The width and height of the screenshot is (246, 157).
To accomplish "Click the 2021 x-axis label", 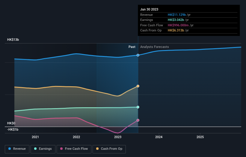I will (x=35, y=137).
